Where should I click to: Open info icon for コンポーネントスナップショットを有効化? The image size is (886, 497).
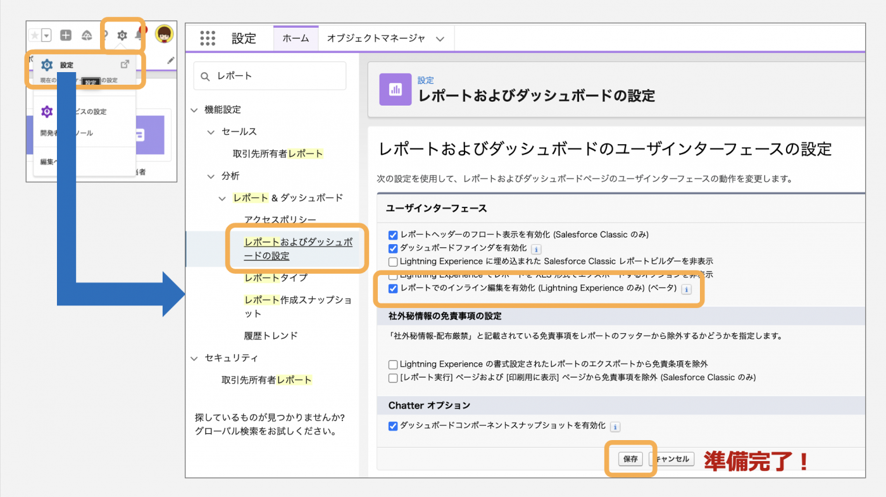click(x=615, y=427)
